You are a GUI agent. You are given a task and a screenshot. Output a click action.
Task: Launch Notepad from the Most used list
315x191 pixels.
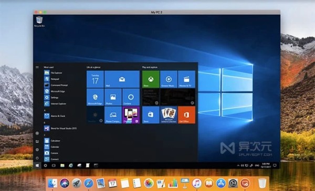pyautogui.click(x=52, y=79)
